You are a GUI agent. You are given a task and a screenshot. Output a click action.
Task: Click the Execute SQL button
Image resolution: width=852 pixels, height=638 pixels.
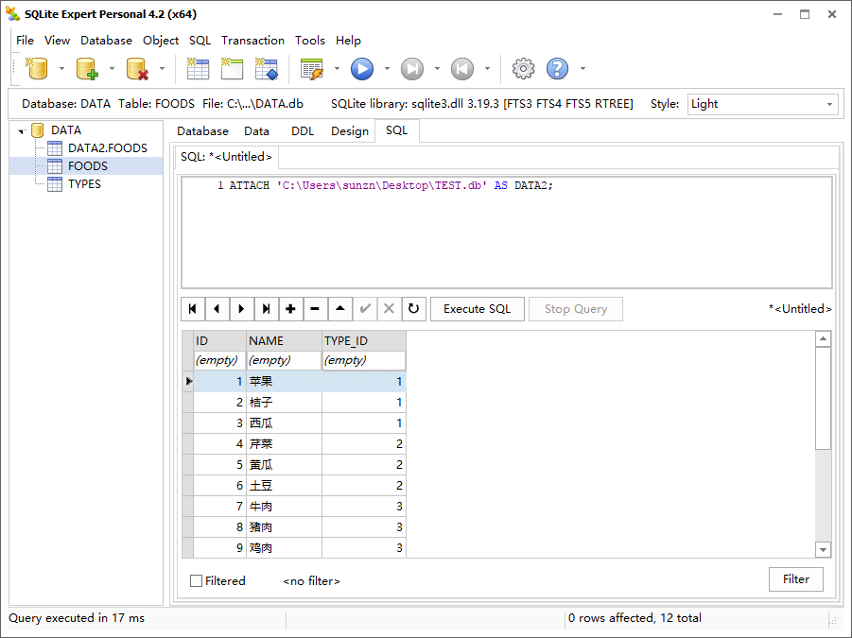(x=477, y=309)
